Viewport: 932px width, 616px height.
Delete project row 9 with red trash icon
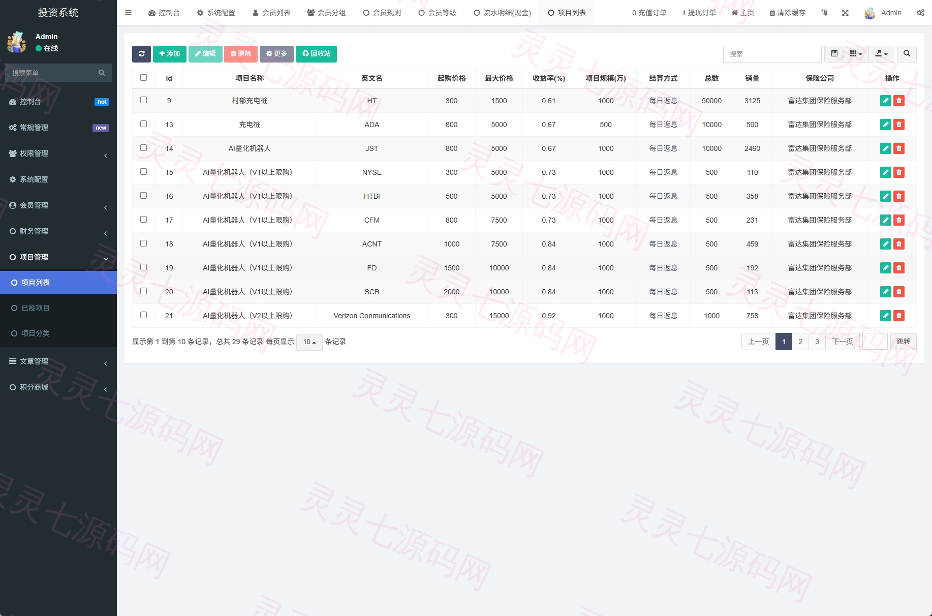[x=899, y=101]
